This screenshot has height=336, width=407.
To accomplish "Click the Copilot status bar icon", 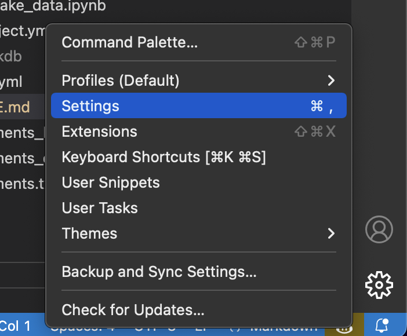I will pos(344,329).
